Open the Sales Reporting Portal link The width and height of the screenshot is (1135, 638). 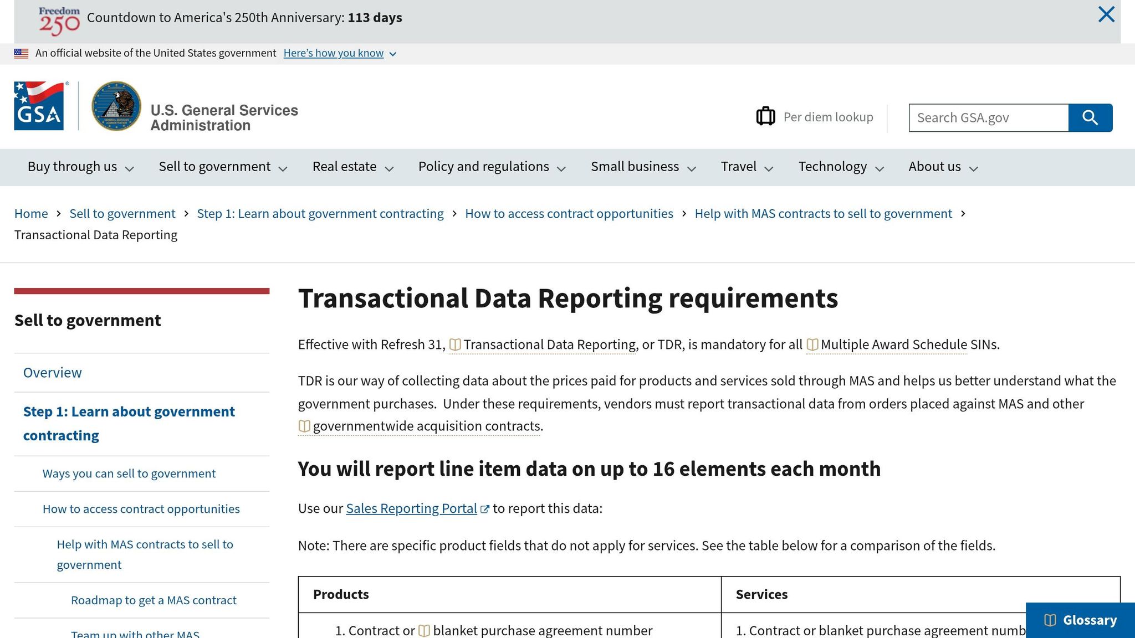coord(411,508)
